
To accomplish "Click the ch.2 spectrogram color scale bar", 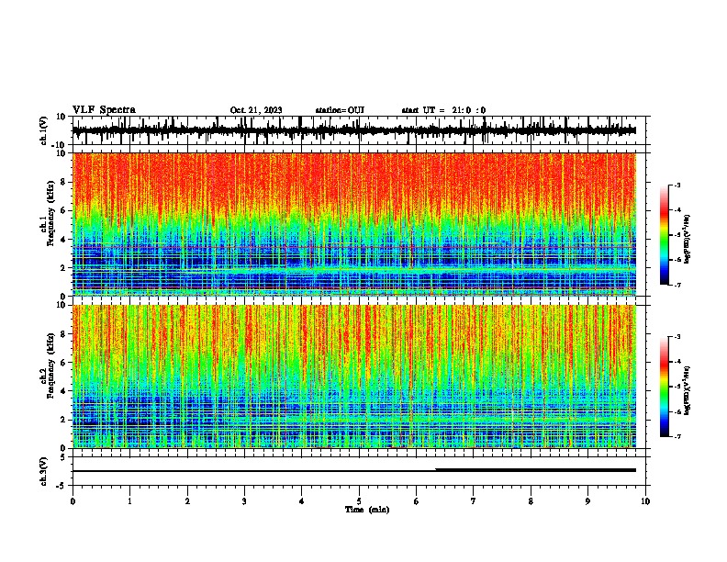I will 664,387.
